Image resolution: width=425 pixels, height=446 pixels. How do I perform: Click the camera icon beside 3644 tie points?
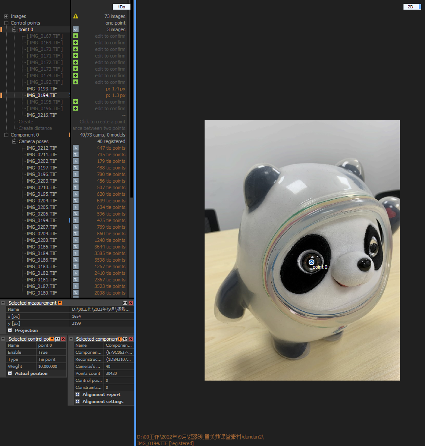tap(76, 247)
